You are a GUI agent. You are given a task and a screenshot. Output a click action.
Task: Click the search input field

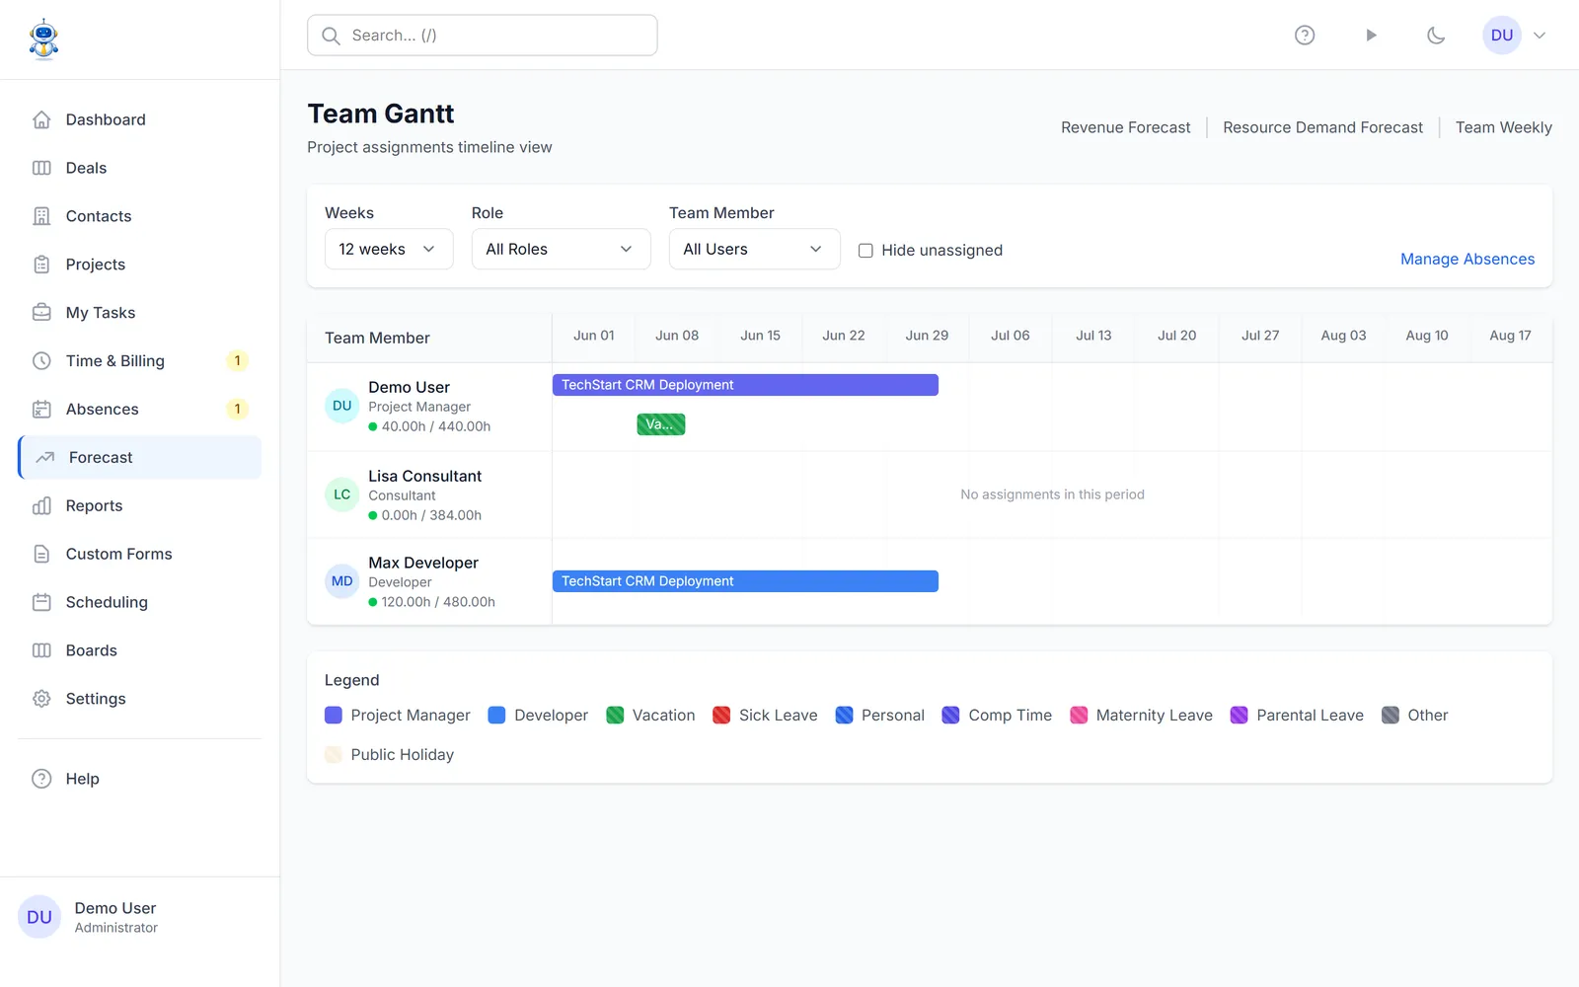coord(483,36)
